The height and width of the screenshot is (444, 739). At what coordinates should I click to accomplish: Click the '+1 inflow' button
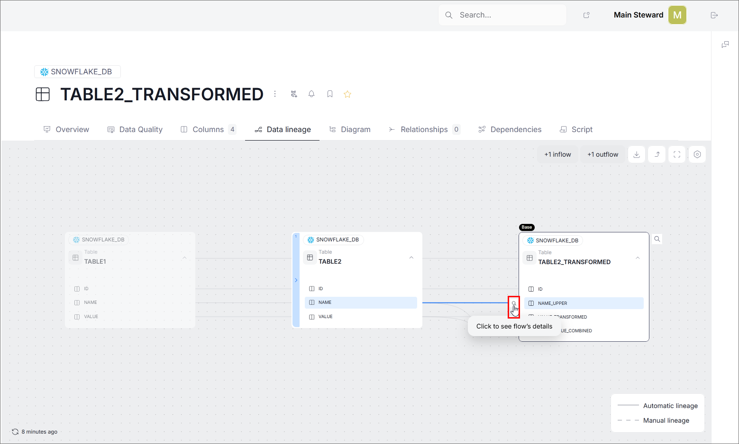[x=557, y=154]
